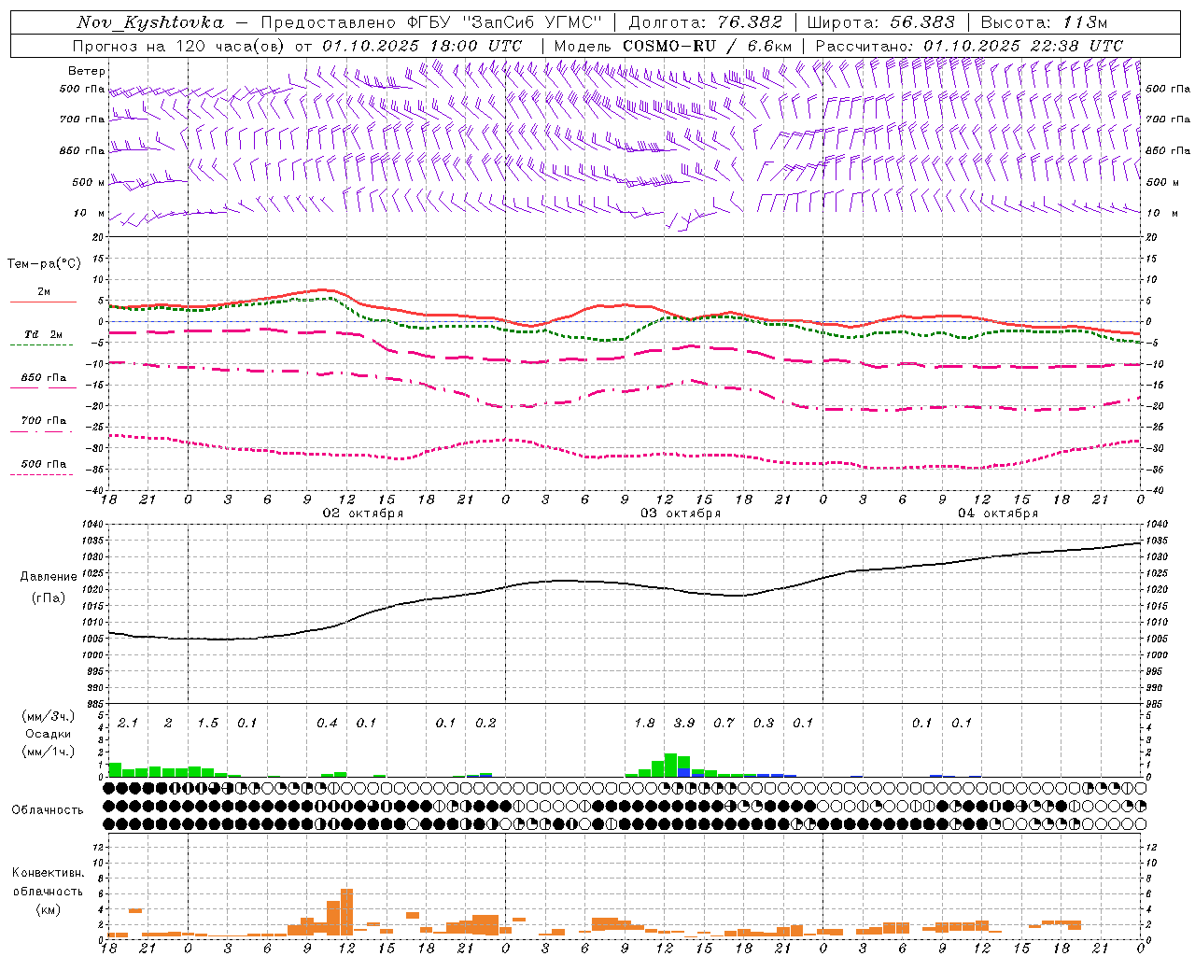Click the 0.4 precipitation total
Viewport: 1195px width, 956px height.
tap(327, 724)
